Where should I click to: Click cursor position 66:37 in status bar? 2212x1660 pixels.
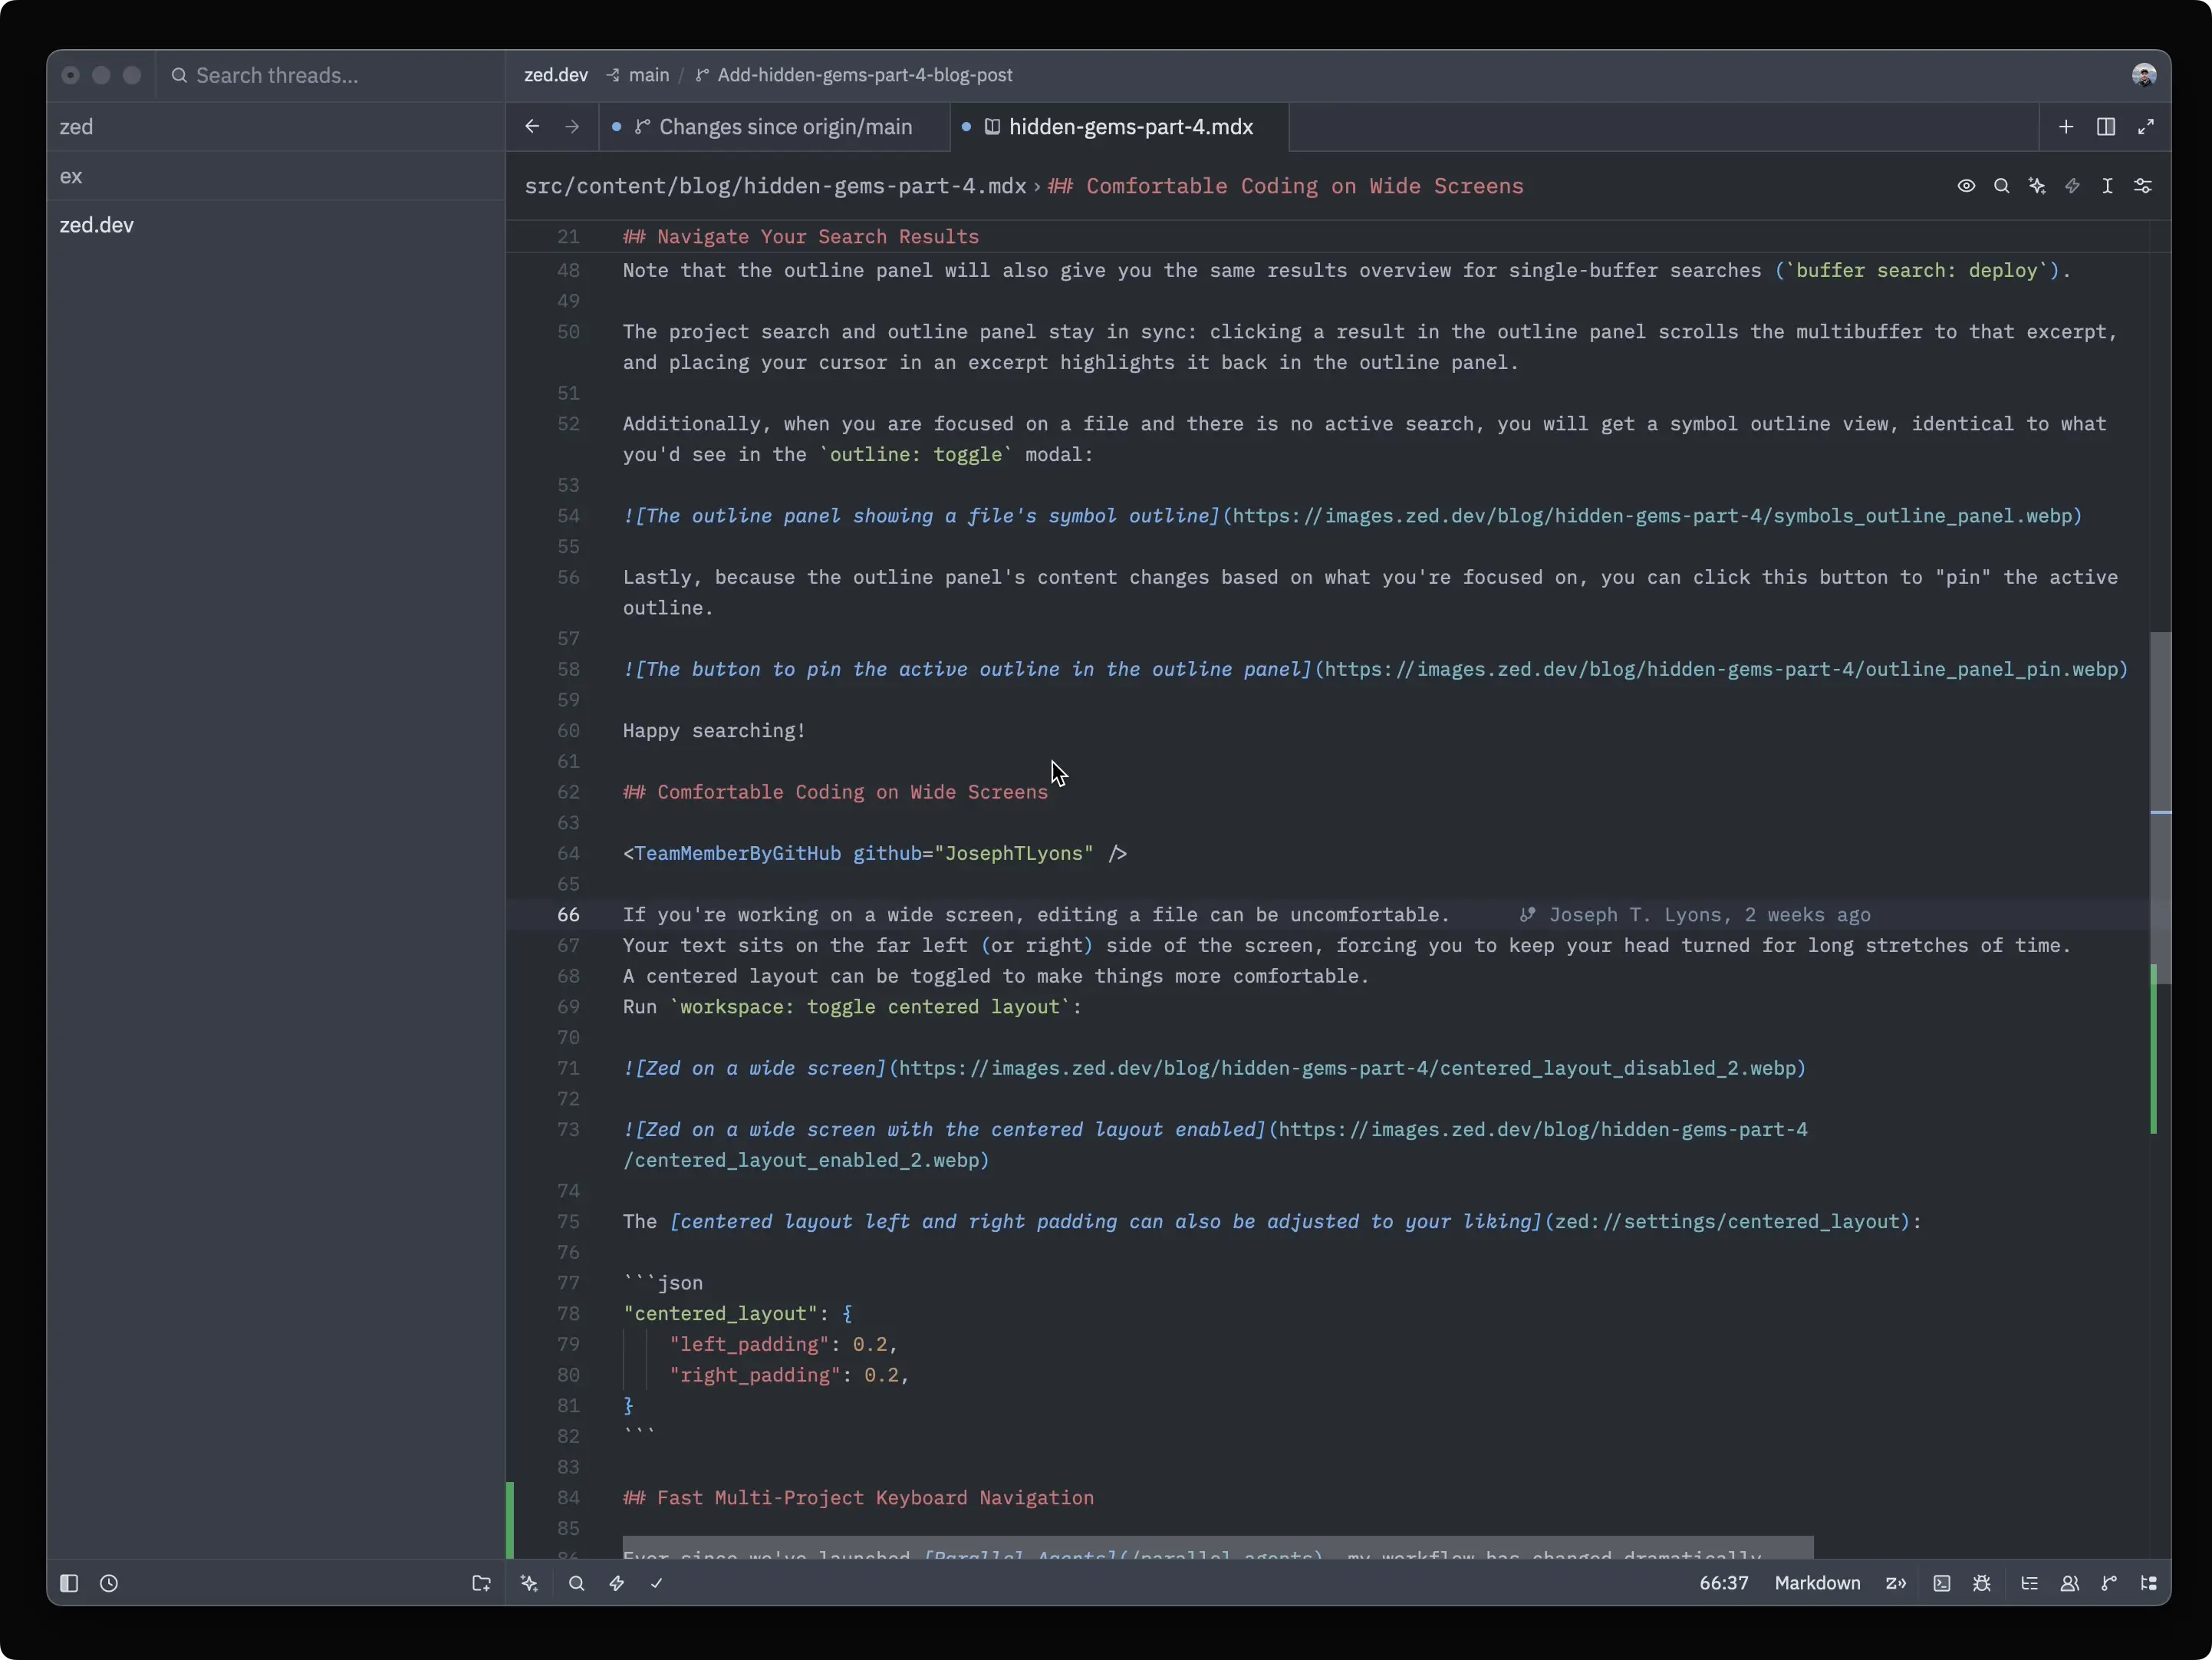(1724, 1583)
